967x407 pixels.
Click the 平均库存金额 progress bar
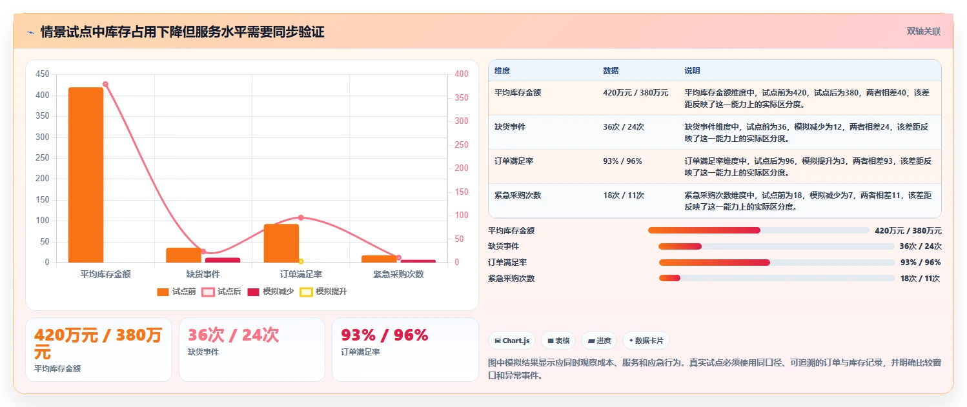click(758, 230)
